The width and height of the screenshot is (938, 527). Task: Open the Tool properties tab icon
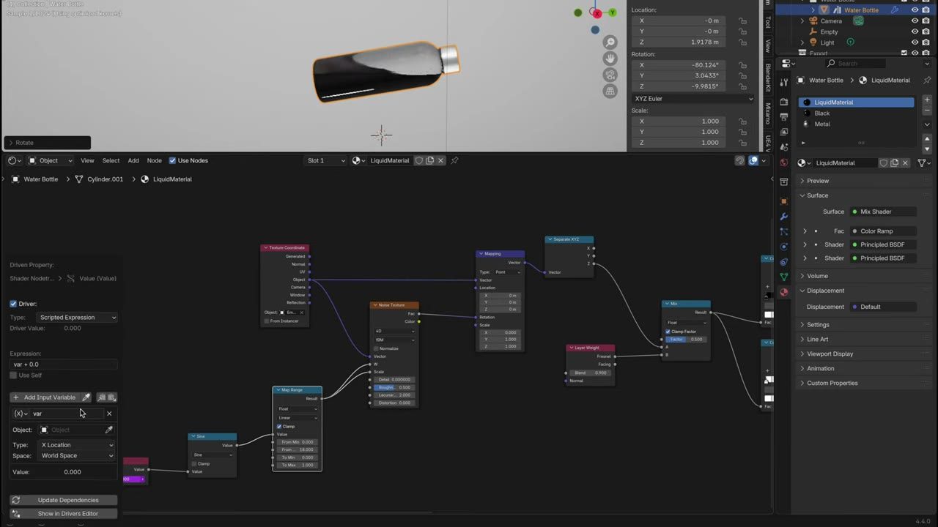pyautogui.click(x=784, y=82)
